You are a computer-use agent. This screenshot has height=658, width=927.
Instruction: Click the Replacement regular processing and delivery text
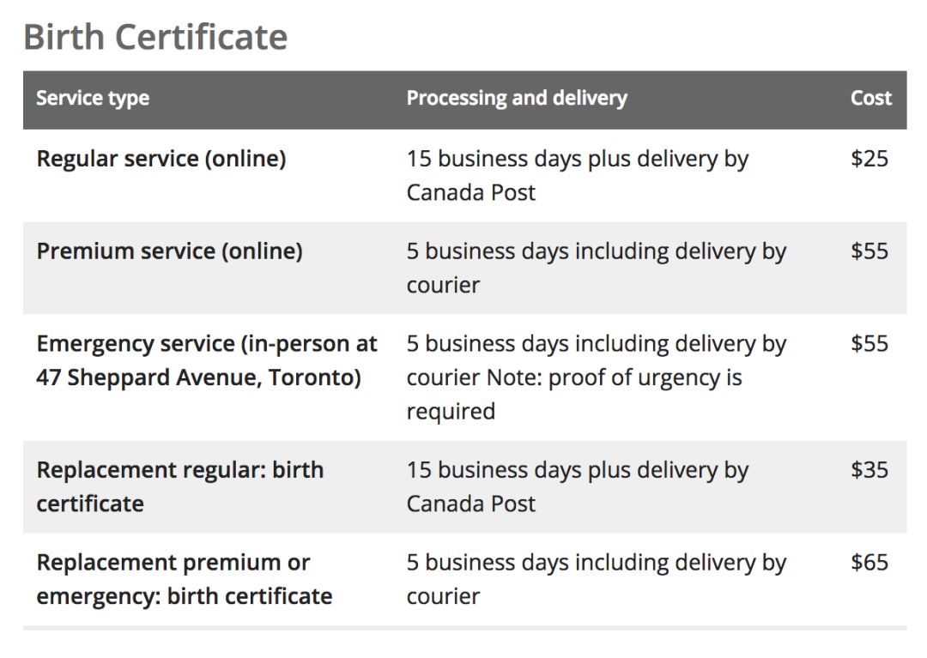click(x=577, y=486)
